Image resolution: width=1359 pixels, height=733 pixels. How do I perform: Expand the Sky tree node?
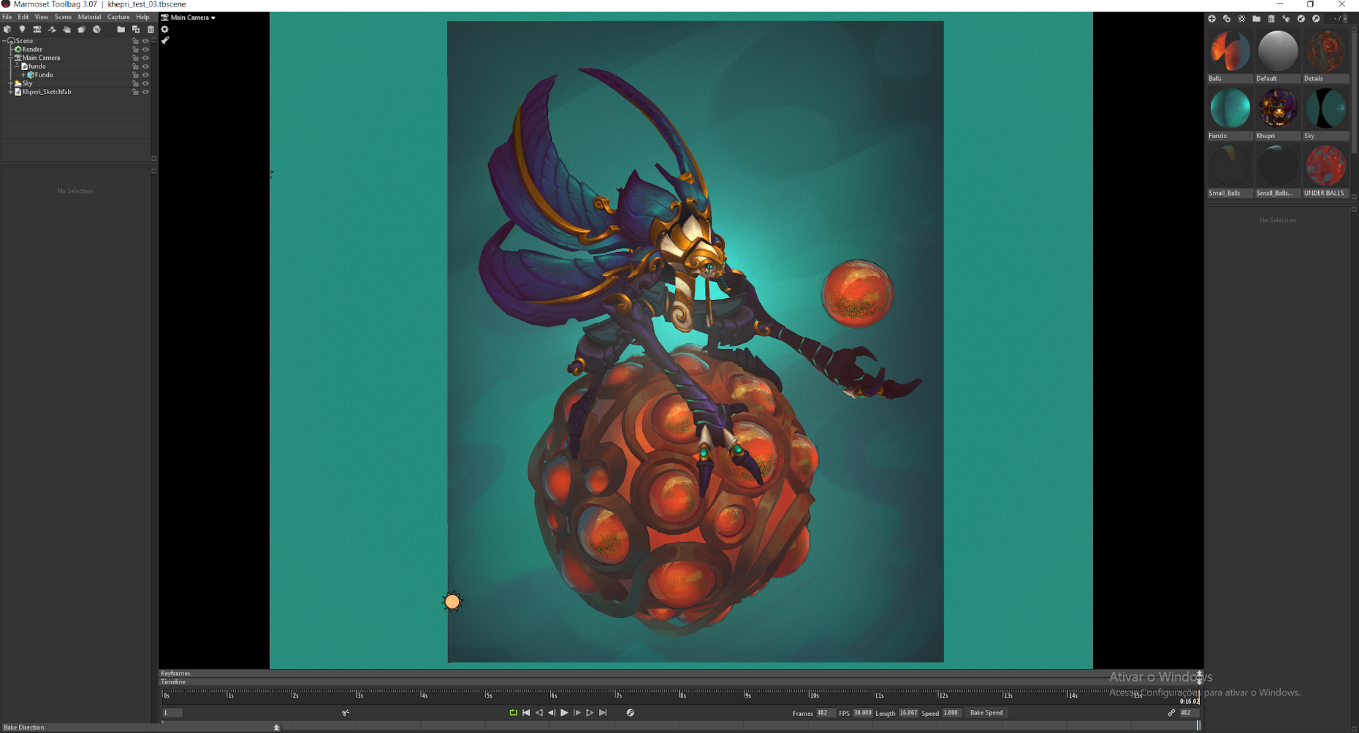[x=10, y=83]
